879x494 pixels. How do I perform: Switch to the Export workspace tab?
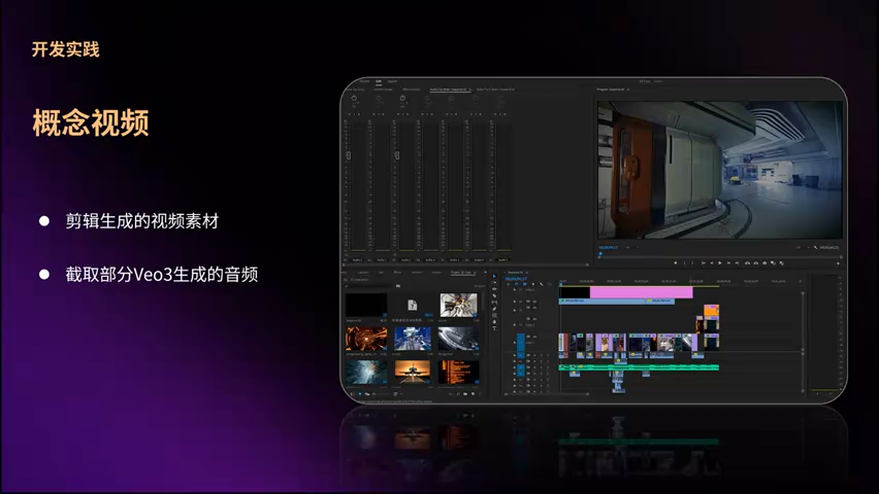[x=392, y=81]
